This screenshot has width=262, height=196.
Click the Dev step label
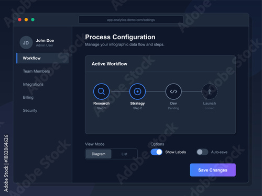pyautogui.click(x=173, y=103)
